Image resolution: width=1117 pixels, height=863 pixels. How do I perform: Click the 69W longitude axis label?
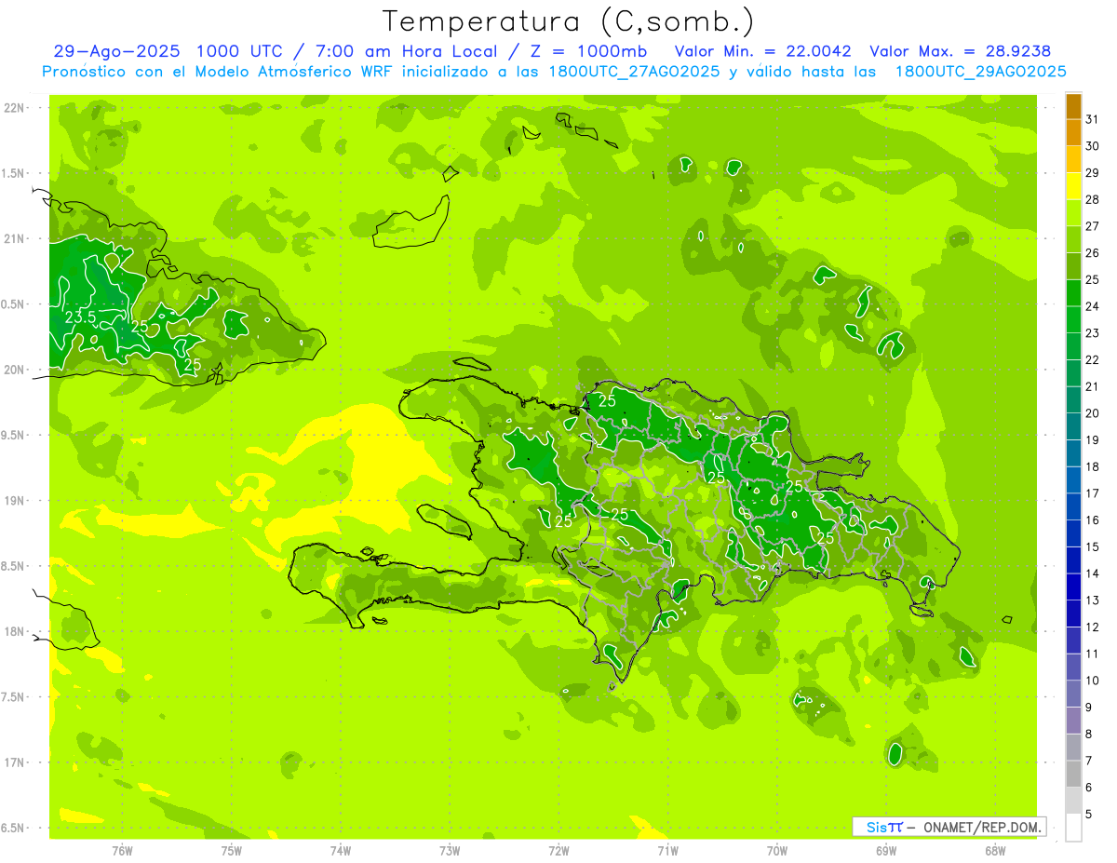point(885,850)
